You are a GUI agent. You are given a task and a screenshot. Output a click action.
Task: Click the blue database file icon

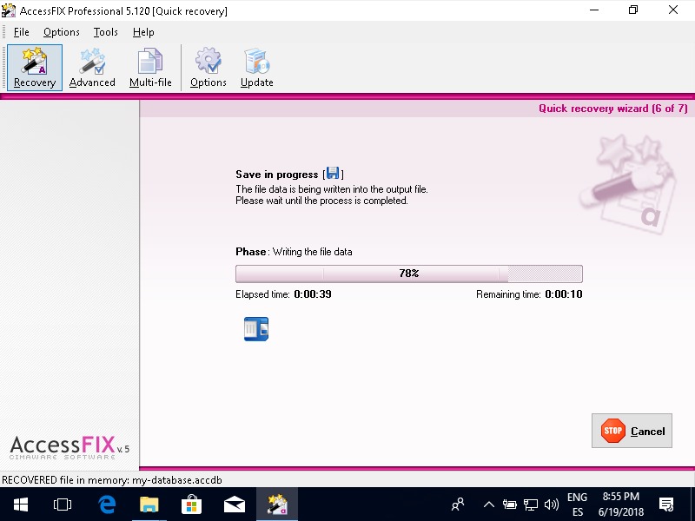tap(256, 329)
